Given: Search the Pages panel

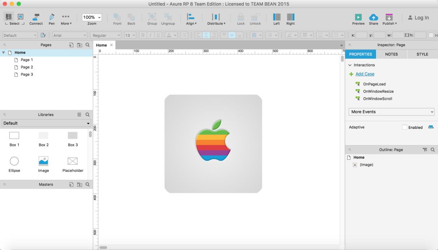Looking at the screenshot, I should pos(88,45).
